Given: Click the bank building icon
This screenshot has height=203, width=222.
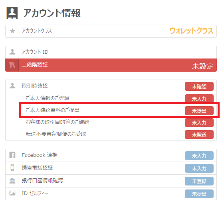Looking at the screenshot, I should pos(12,180).
